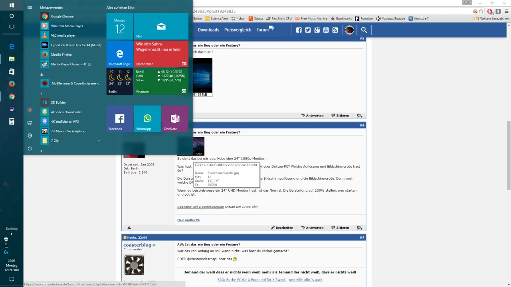Click the YouTube icon in site header
This screenshot has height=287, width=511.
click(326, 30)
